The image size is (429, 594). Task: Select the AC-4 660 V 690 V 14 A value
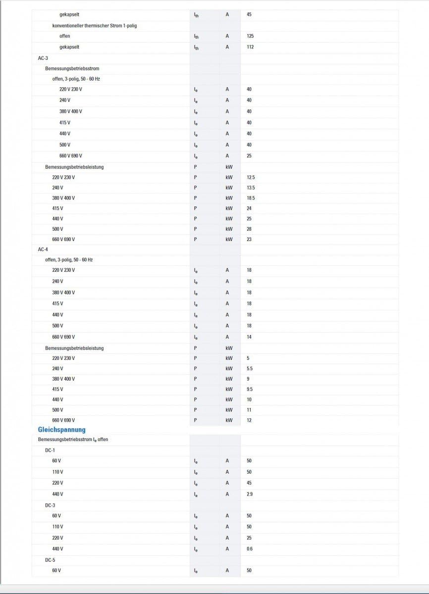pyautogui.click(x=249, y=337)
